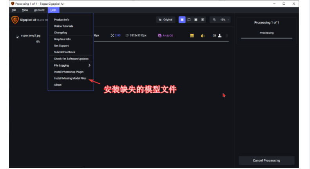Click the Cancel Processing button
This screenshot has width=310, height=169.
266,160
